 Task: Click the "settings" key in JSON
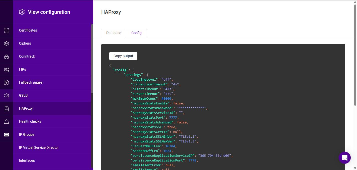click(x=133, y=75)
